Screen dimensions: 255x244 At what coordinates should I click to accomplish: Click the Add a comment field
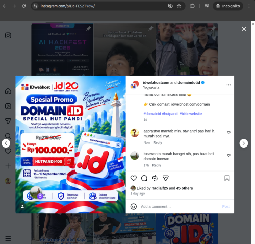point(180,206)
